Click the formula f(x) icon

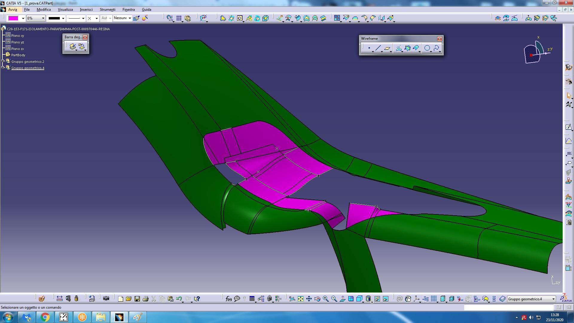point(229,299)
